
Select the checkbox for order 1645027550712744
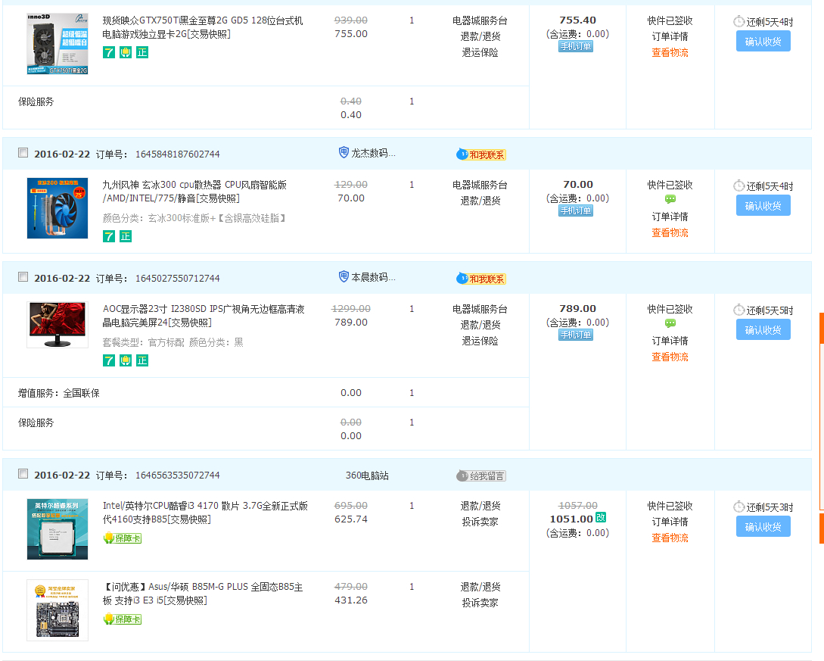tap(23, 277)
